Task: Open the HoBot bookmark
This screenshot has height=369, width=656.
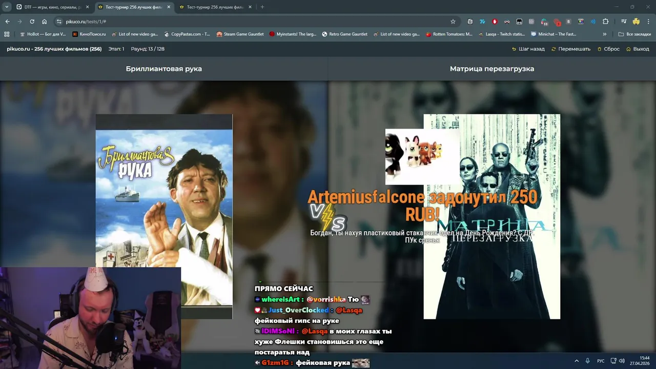Action: click(43, 34)
